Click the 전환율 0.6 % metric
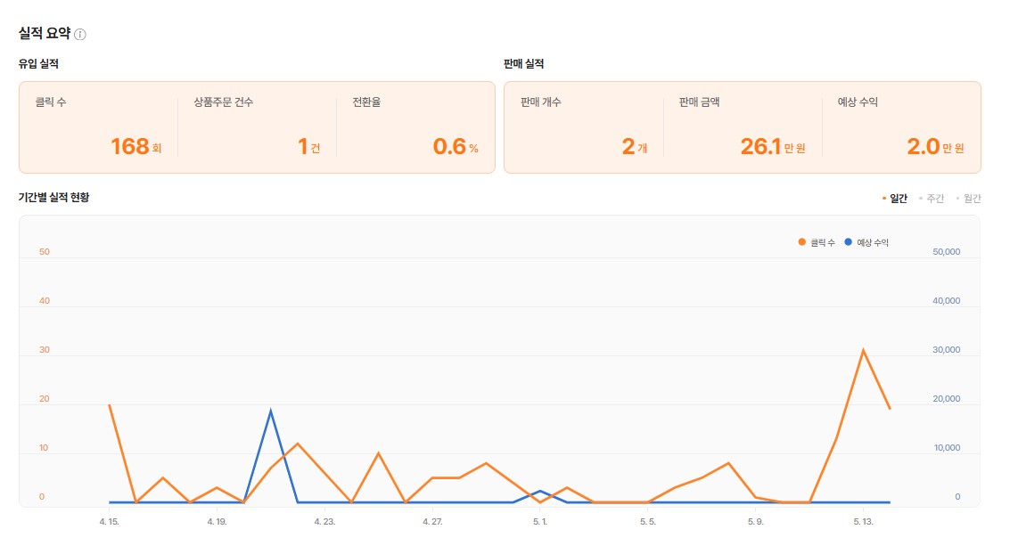Image resolution: width=1010 pixels, height=554 pixels. pyautogui.click(x=415, y=127)
